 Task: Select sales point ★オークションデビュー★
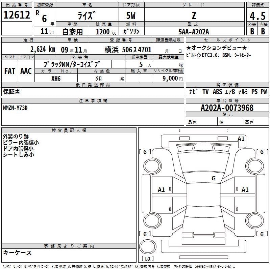pyautogui.click(x=217, y=48)
